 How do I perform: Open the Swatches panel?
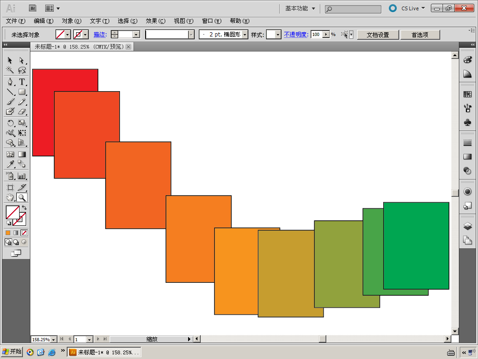tap(467, 94)
